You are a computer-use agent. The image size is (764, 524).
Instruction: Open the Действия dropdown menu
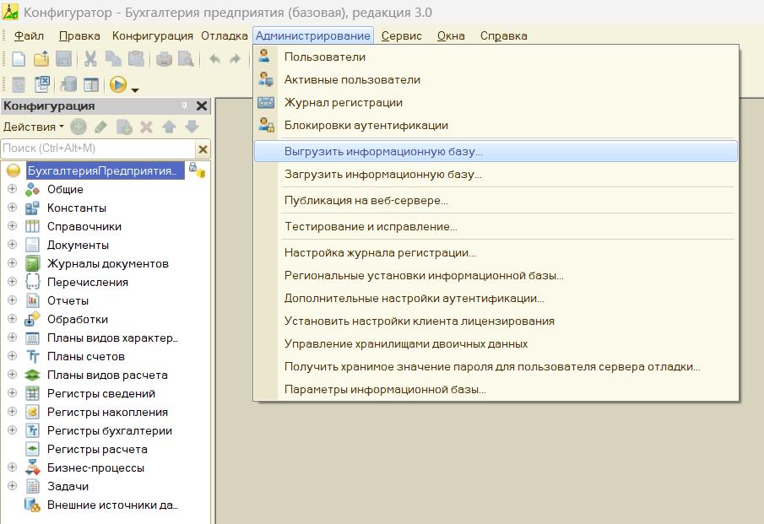(x=34, y=127)
